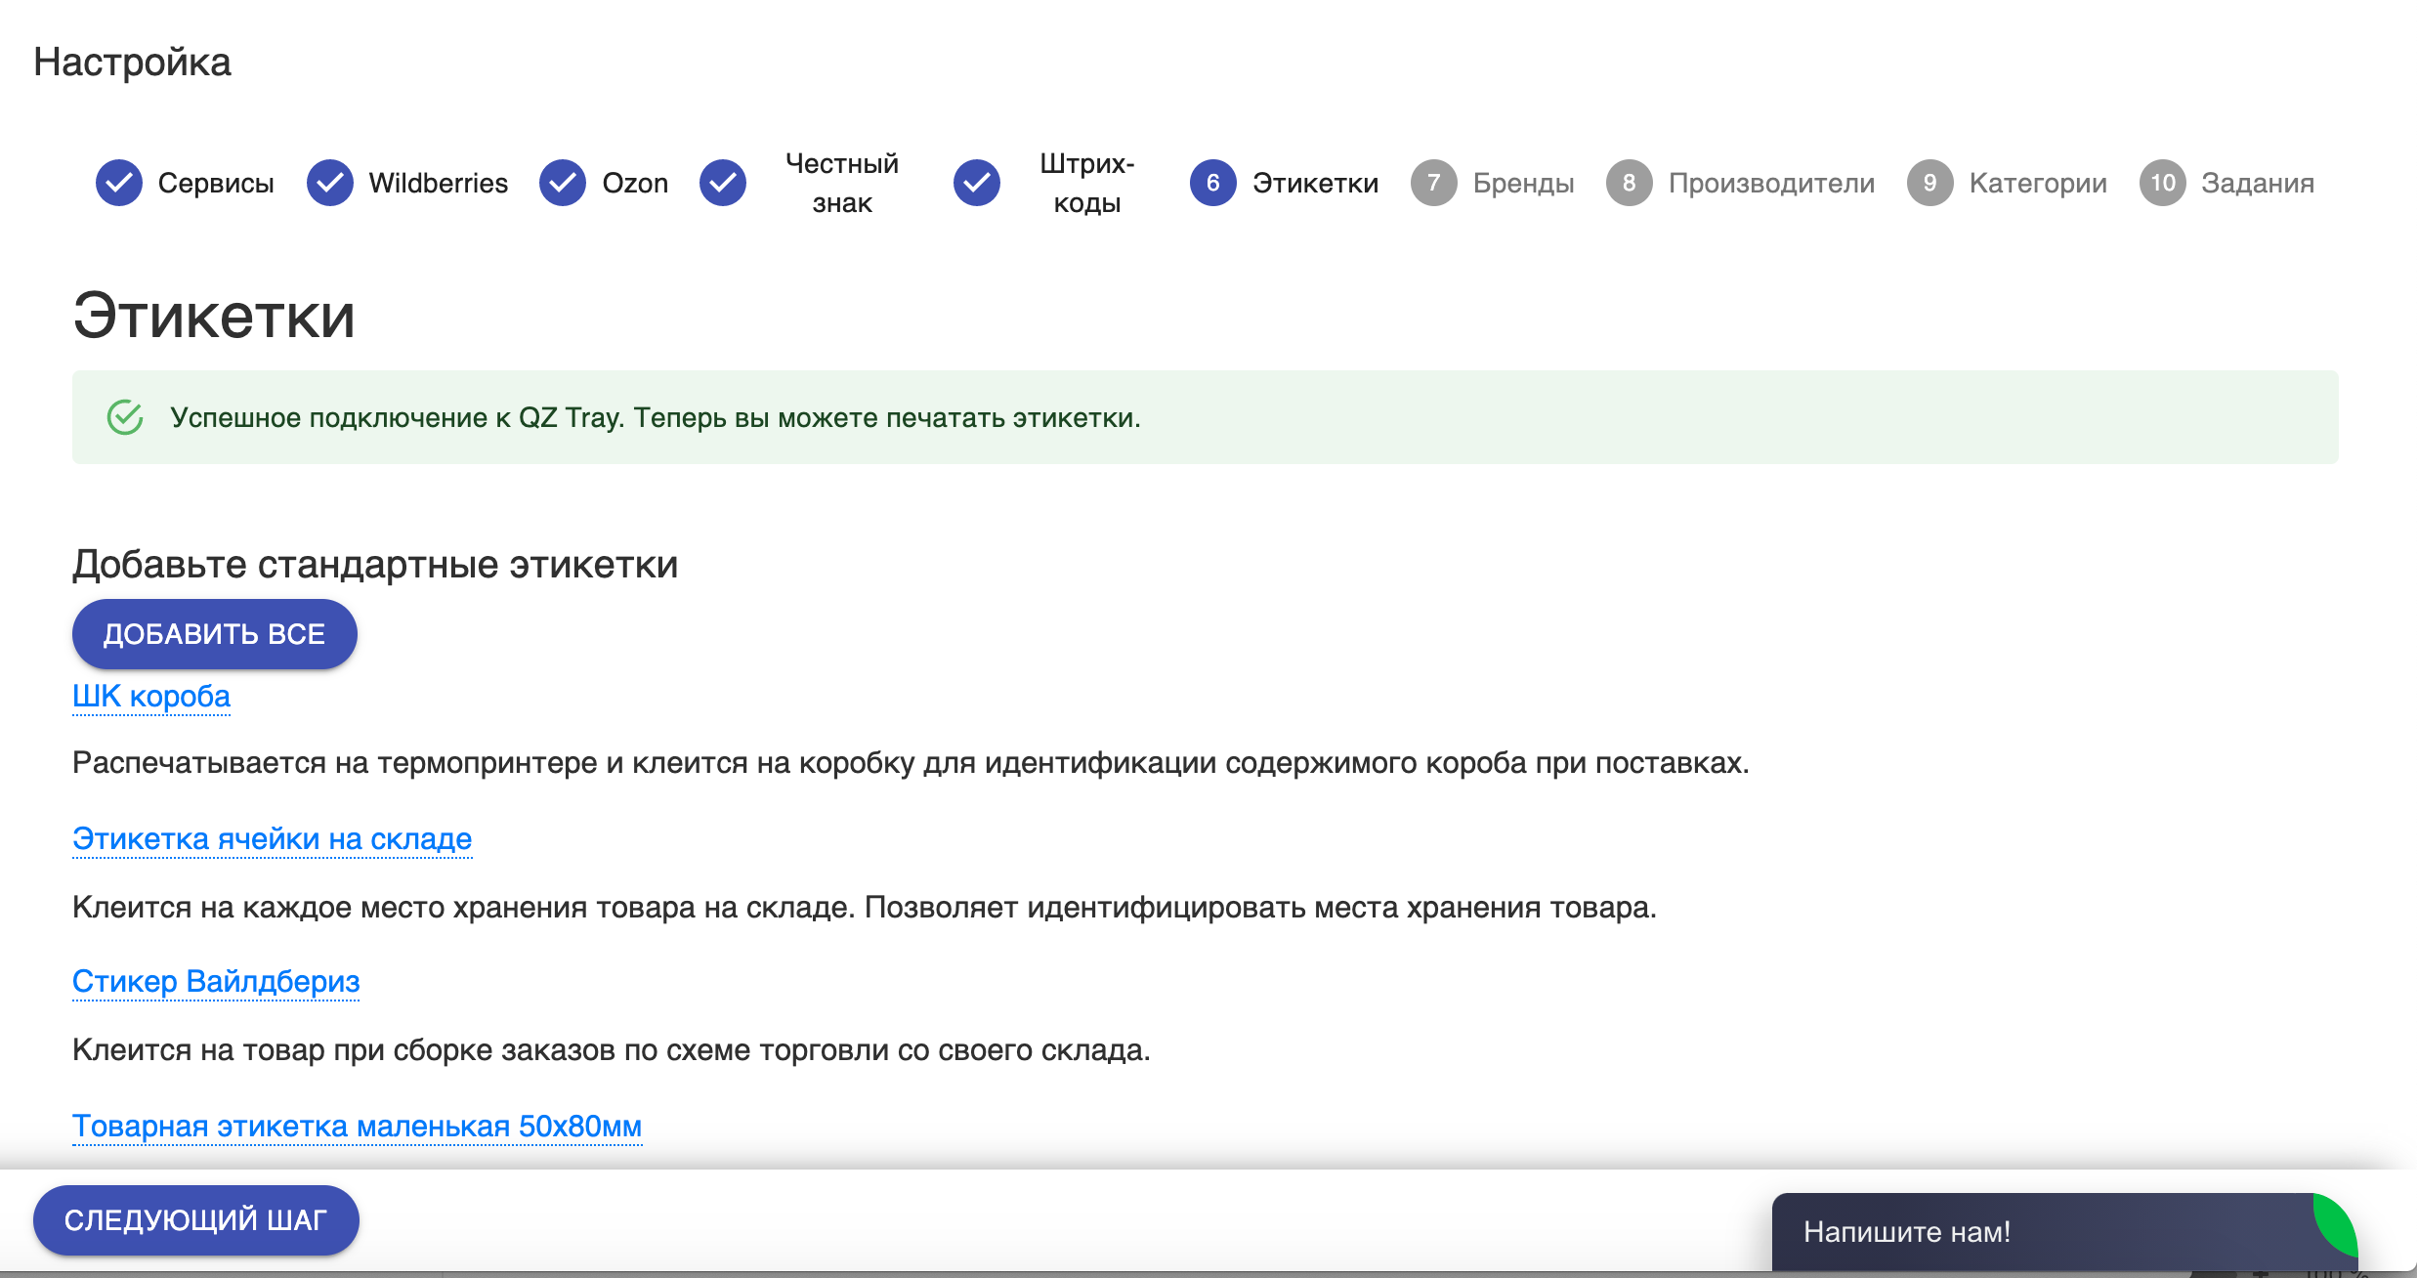This screenshot has width=2417, height=1278.
Task: Click ДОБАВИТЬ ВСЕ to add all labels
Action: click(x=213, y=635)
